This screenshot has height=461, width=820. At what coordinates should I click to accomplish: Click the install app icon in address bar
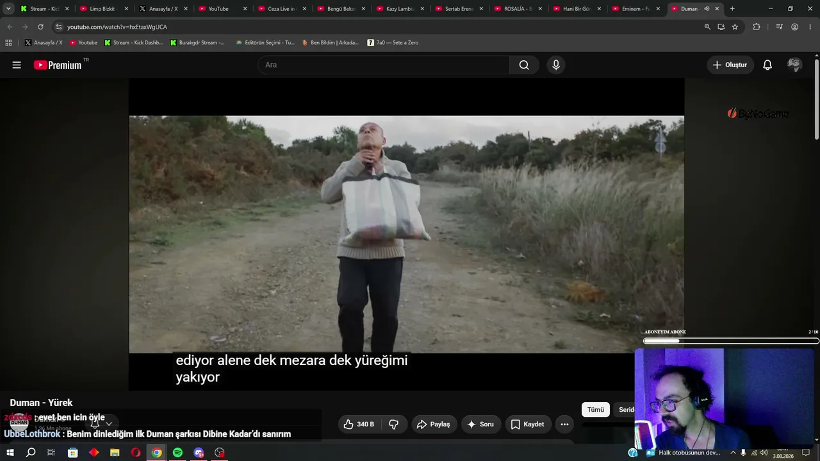pyautogui.click(x=721, y=27)
